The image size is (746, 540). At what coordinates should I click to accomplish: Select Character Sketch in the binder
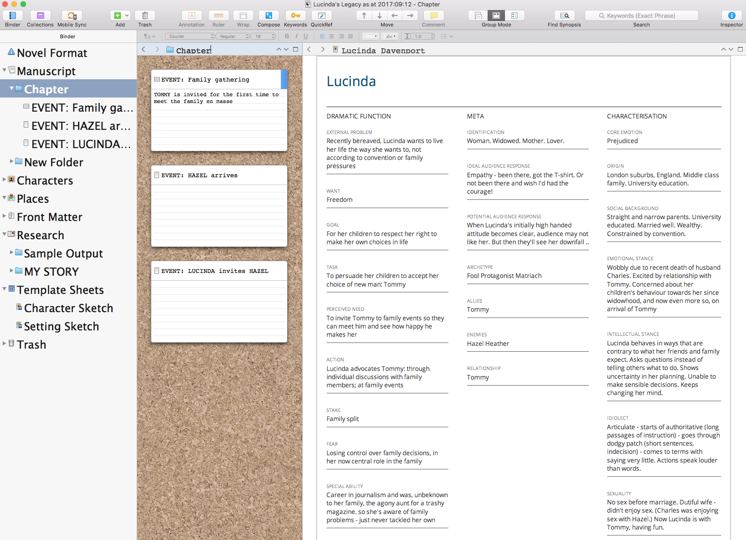point(68,308)
